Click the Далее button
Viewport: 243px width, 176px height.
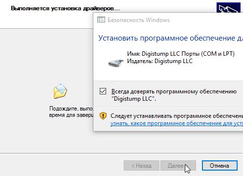point(178,166)
